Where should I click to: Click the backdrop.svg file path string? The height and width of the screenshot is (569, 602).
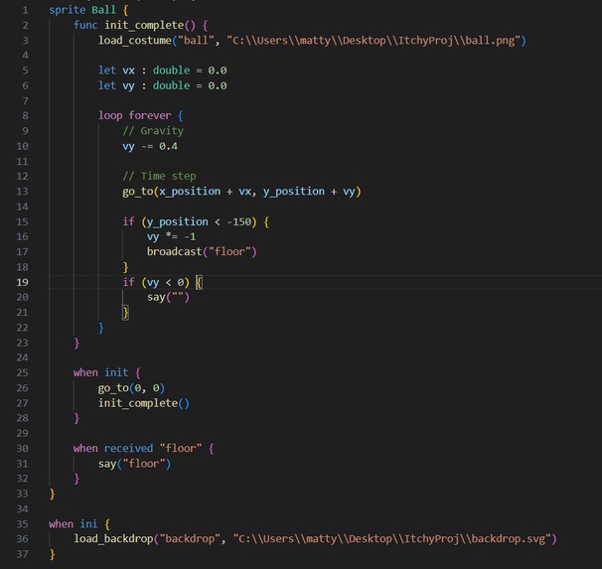(x=392, y=538)
